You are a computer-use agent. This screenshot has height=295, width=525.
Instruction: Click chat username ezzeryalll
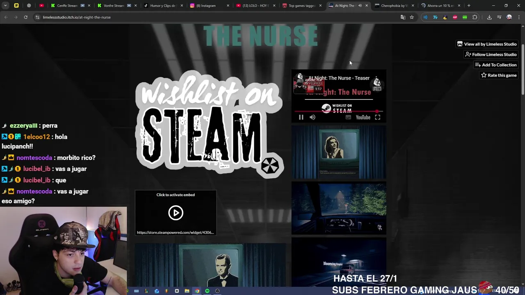(23, 126)
